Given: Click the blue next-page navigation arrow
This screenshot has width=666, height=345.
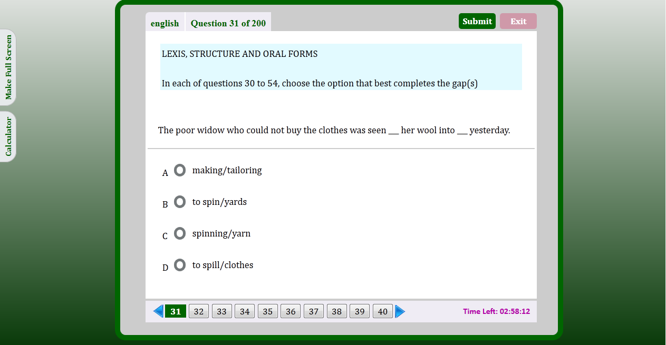Looking at the screenshot, I should pyautogui.click(x=400, y=311).
